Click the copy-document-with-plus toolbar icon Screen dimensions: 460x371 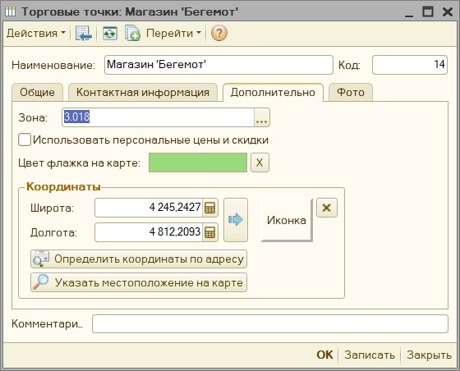pyautogui.click(x=132, y=34)
